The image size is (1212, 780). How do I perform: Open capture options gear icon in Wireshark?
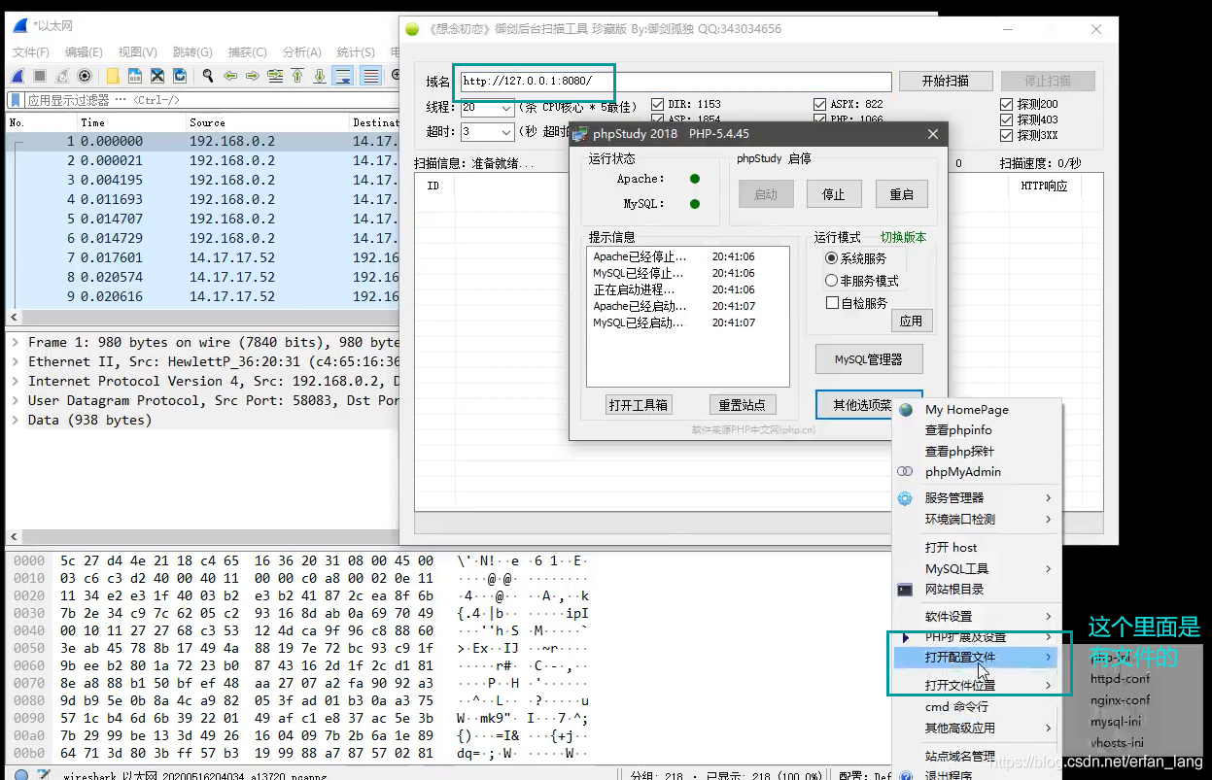click(85, 75)
